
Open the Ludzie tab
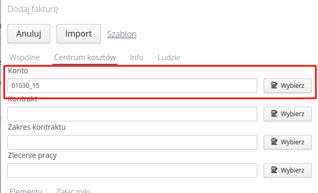tap(169, 58)
